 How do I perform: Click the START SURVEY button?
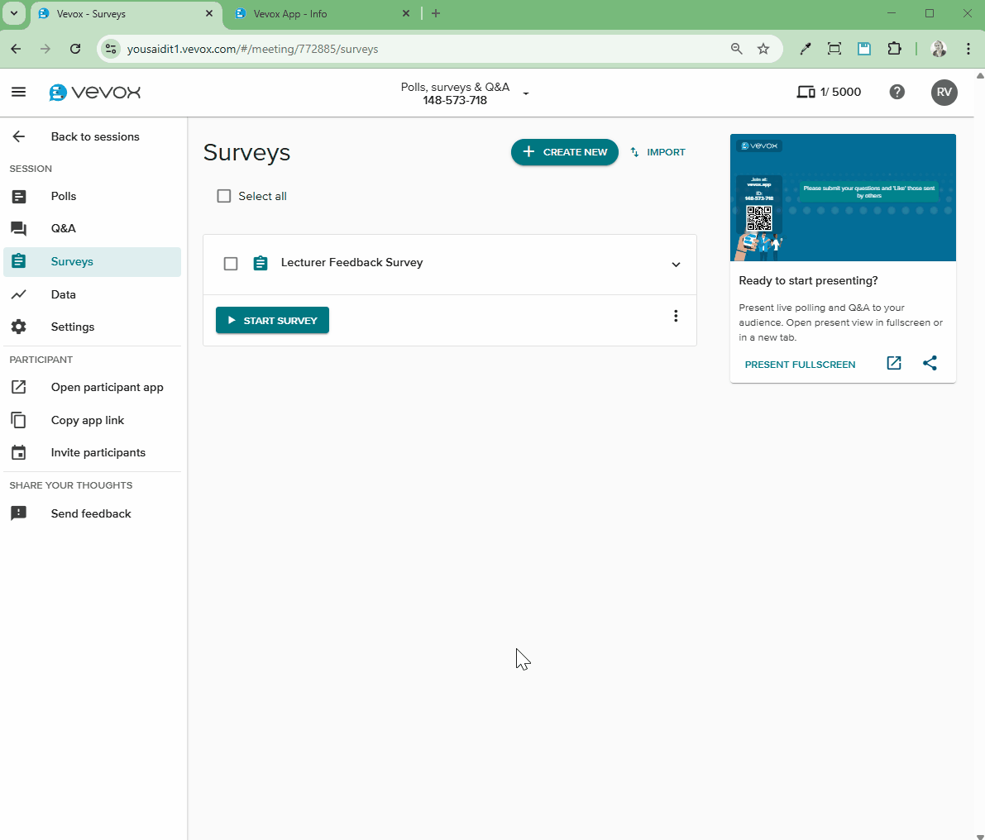coord(272,320)
